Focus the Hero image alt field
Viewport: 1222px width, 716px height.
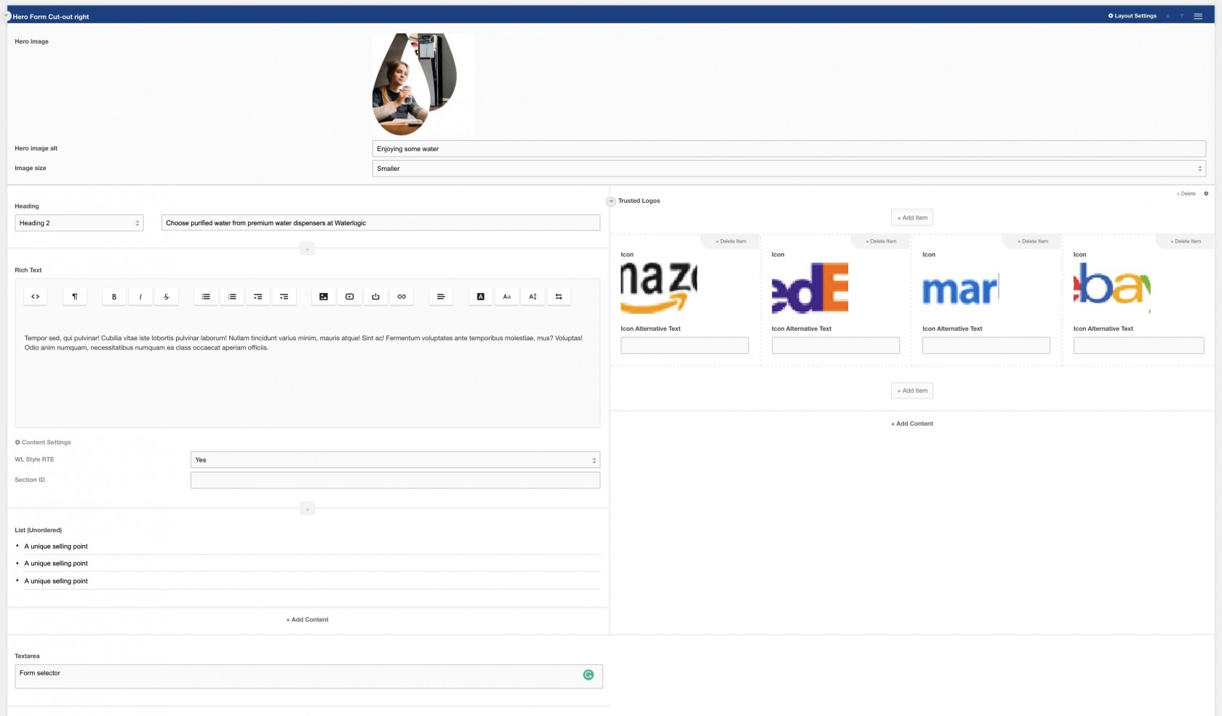coord(789,149)
